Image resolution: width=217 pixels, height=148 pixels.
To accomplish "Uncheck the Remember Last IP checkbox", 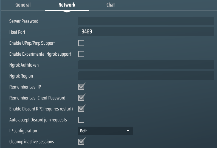I will pos(81,87).
